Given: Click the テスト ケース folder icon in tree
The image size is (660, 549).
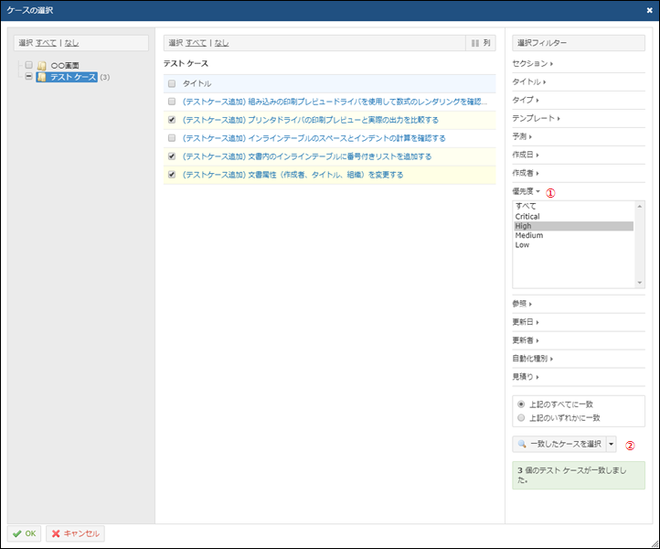Looking at the screenshot, I should coord(42,77).
